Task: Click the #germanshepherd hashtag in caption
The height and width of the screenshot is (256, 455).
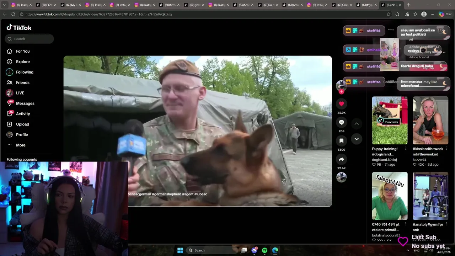Action: point(166,194)
